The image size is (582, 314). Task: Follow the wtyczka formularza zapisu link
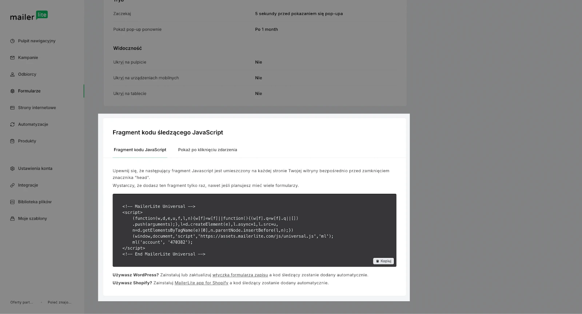coord(240,275)
